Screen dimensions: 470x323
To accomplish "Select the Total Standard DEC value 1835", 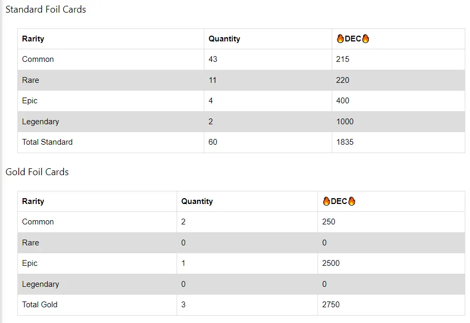I will pyautogui.click(x=345, y=142).
